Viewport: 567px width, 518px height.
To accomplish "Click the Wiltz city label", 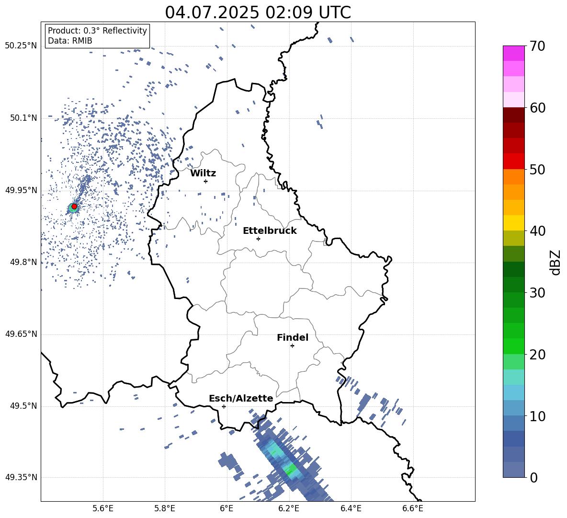I will tap(203, 173).
